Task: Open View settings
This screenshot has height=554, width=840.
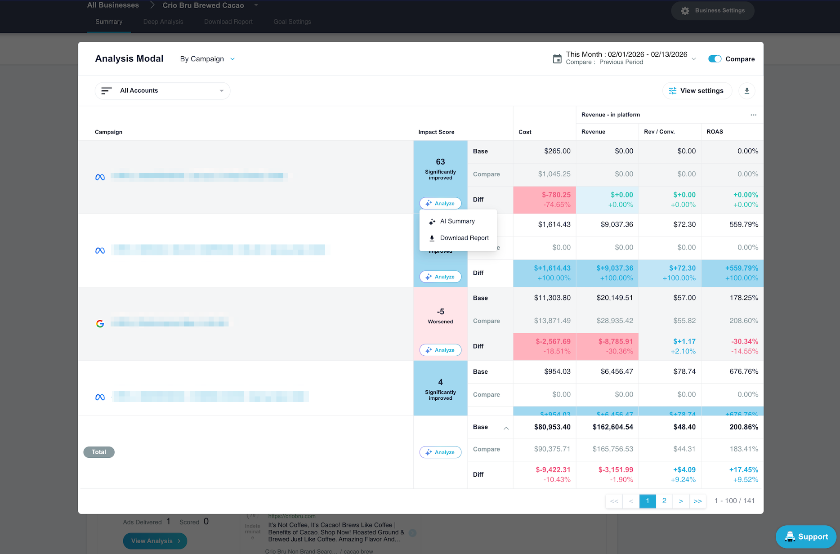Action: pyautogui.click(x=696, y=91)
